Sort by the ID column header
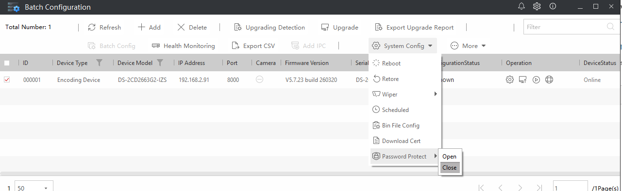 (26, 63)
